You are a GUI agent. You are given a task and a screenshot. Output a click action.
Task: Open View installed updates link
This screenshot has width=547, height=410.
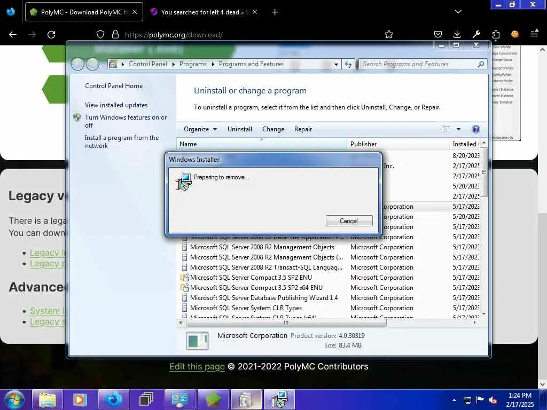point(116,105)
